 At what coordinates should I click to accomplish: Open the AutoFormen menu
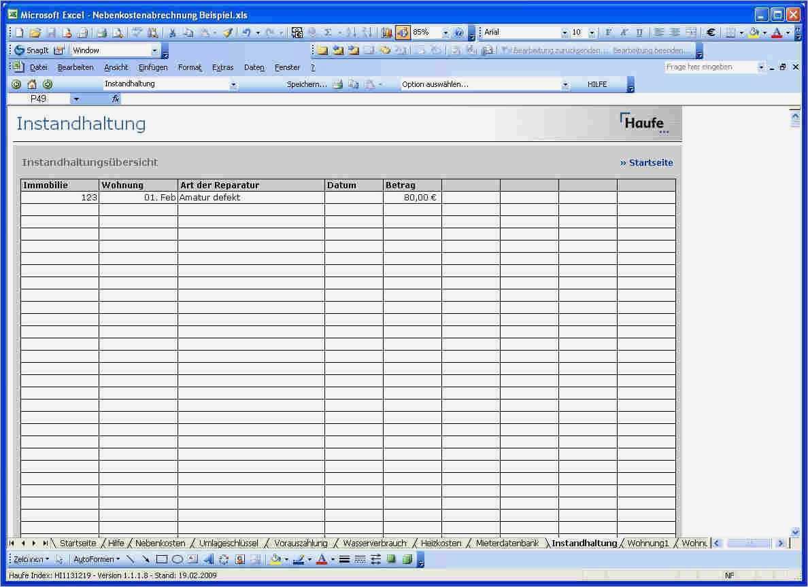tap(97, 559)
